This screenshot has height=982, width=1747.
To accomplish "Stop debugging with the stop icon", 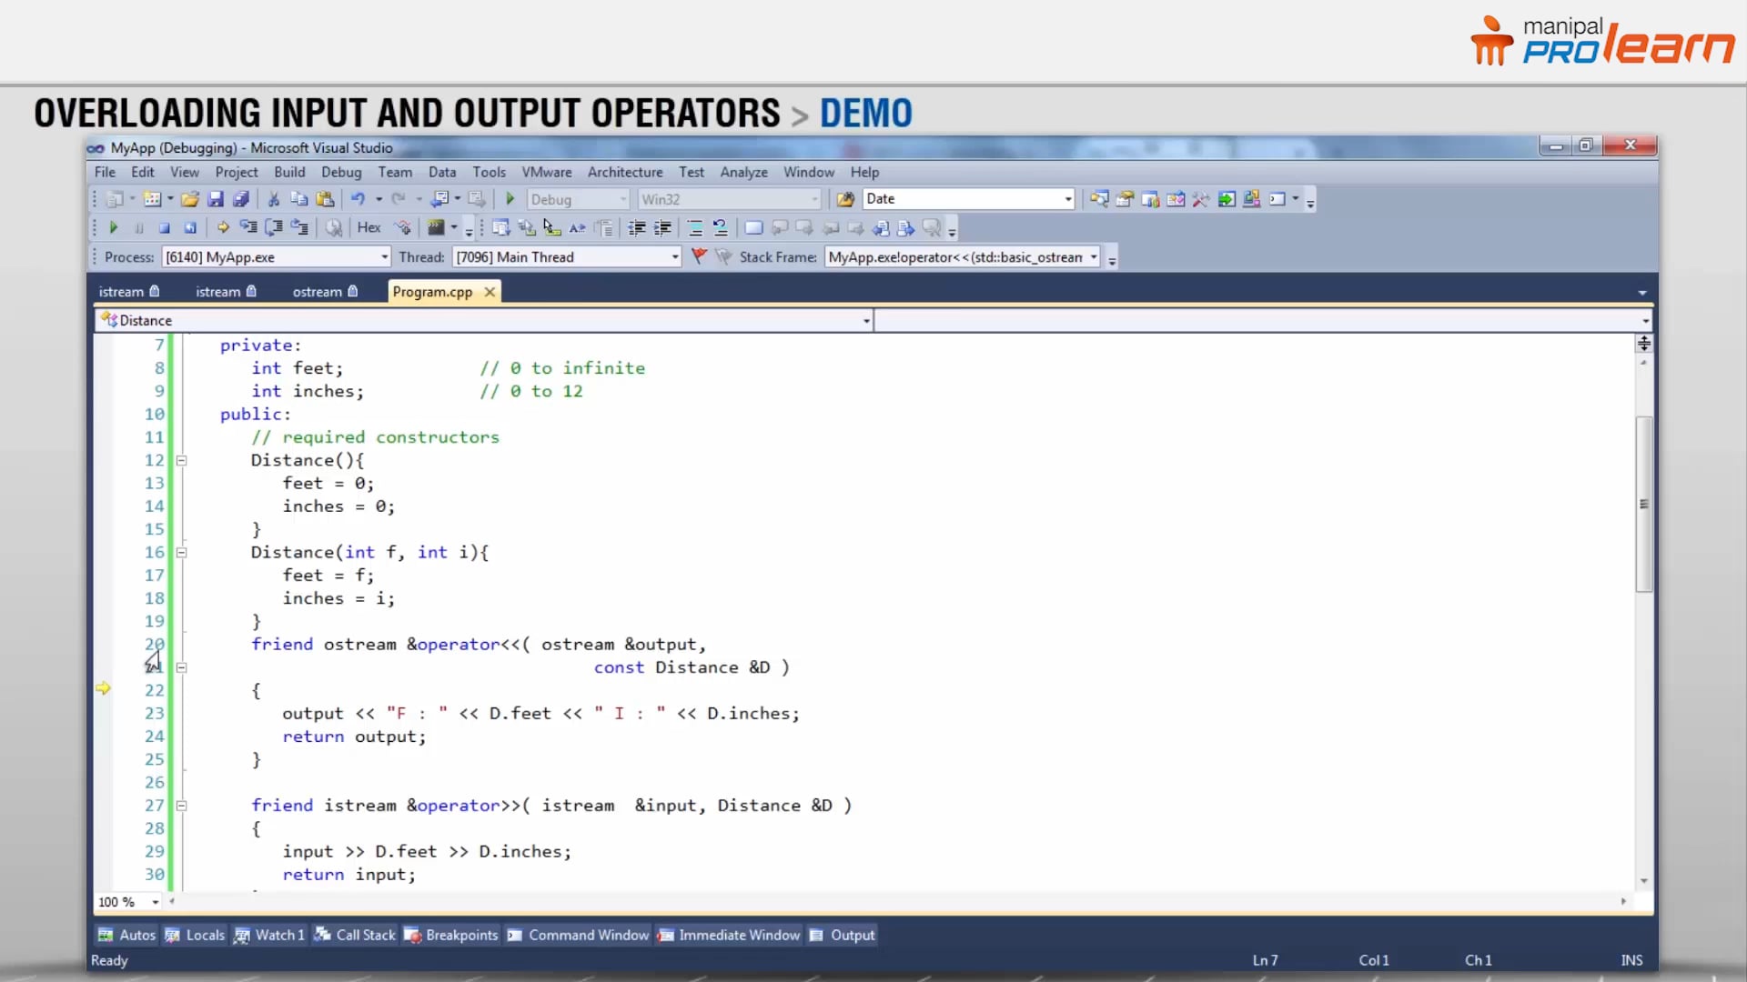I will pyautogui.click(x=164, y=227).
